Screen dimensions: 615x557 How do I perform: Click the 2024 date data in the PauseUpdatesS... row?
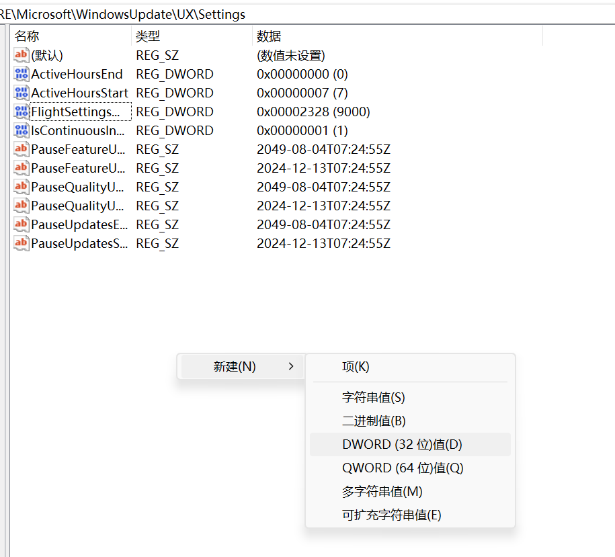click(x=323, y=243)
